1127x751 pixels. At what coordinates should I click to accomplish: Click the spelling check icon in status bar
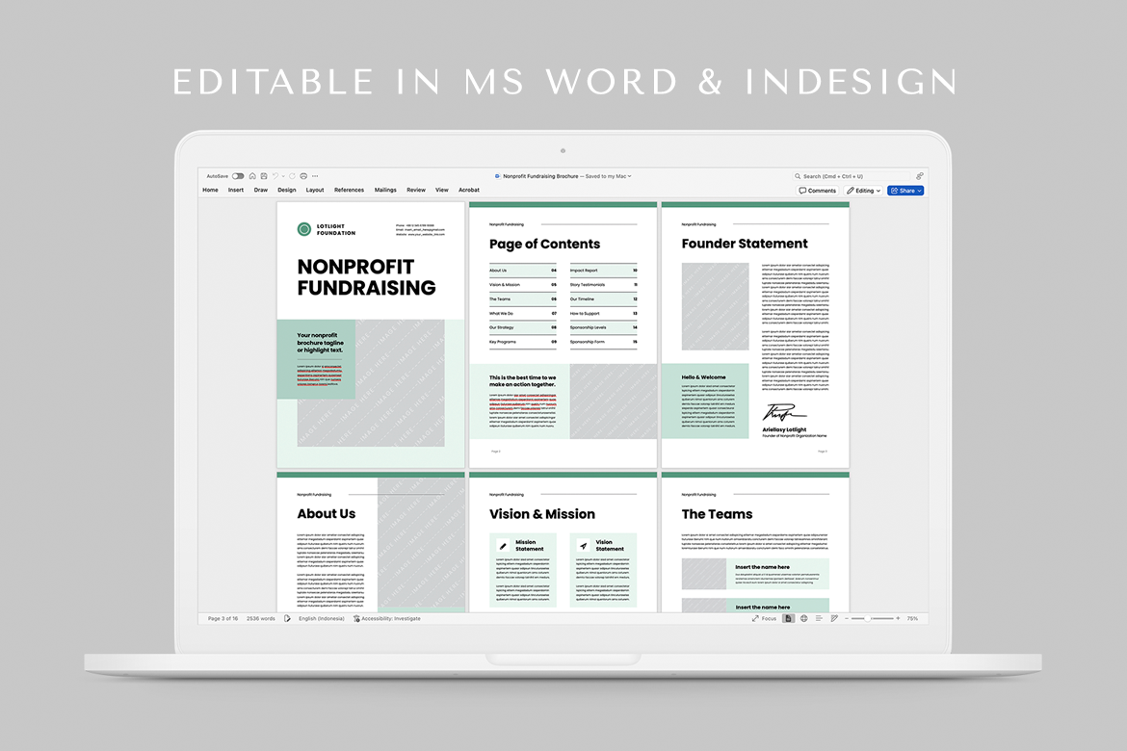[287, 618]
